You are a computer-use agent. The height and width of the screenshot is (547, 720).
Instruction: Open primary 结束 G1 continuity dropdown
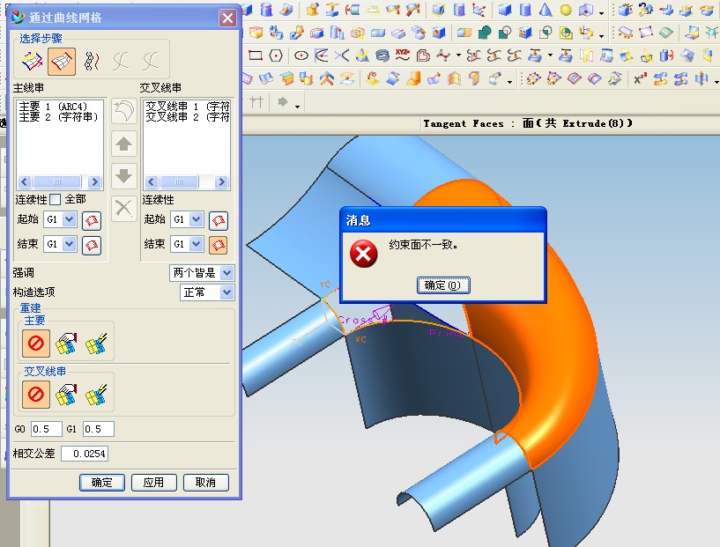(x=70, y=244)
